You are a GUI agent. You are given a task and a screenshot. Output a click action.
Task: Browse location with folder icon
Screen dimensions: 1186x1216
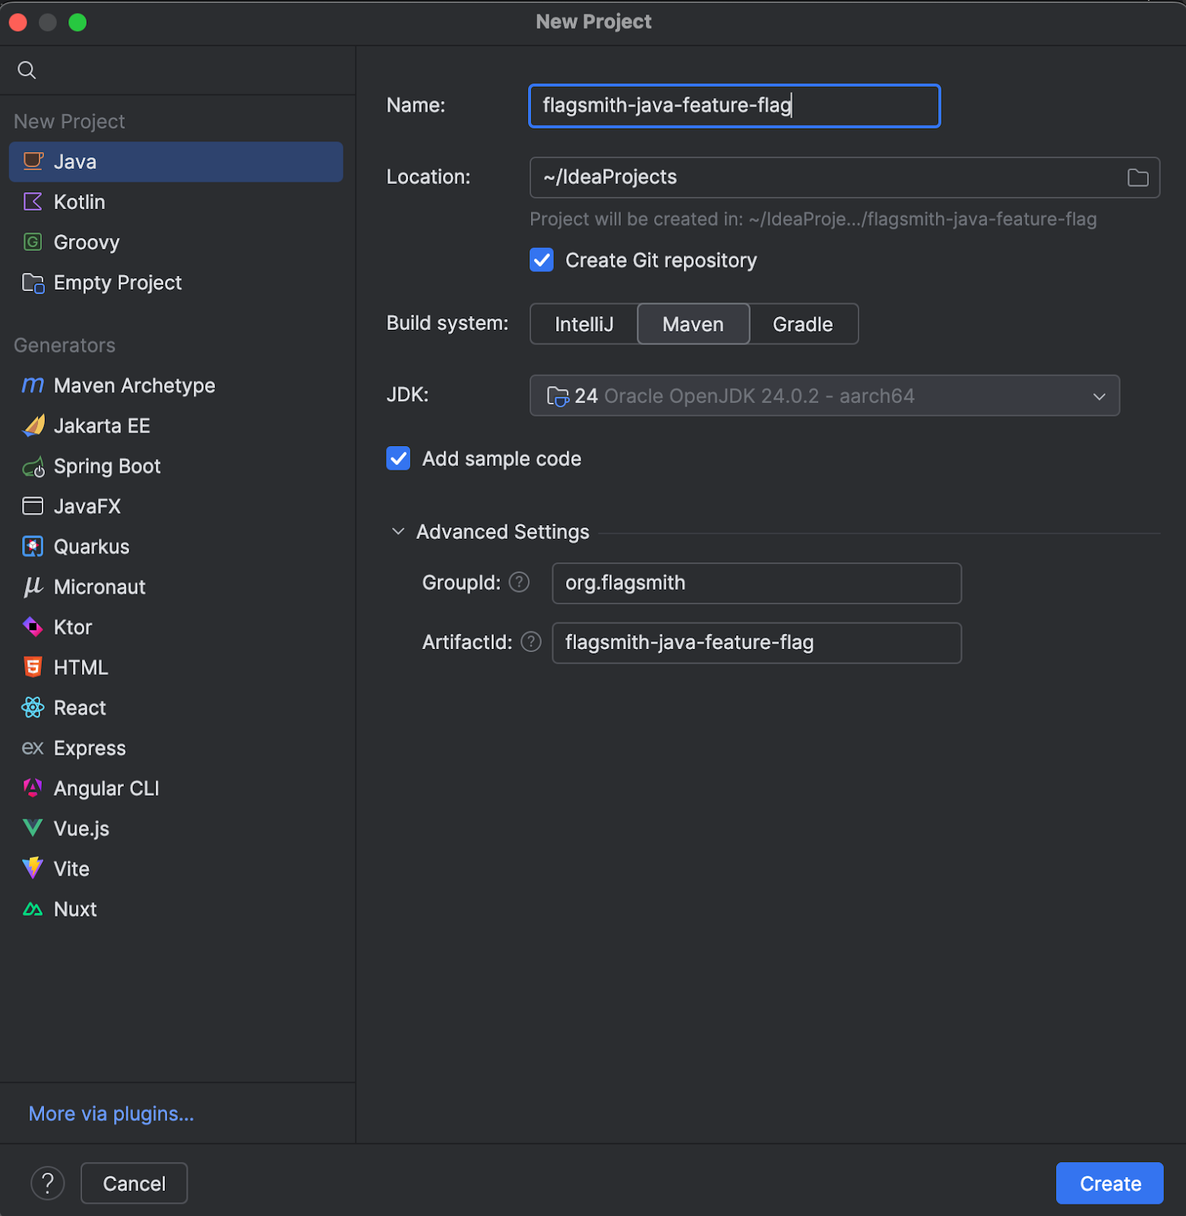pos(1137,178)
